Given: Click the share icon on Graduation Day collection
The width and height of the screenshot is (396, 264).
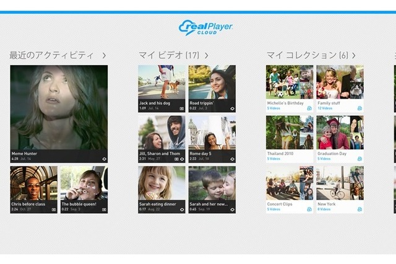Looking at the screenshot, I should point(360,159).
